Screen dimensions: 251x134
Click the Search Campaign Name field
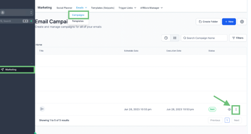204,38
